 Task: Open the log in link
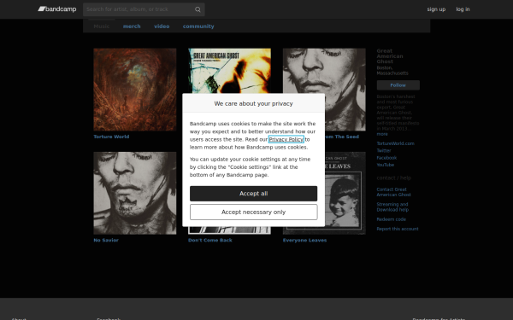[x=463, y=9]
